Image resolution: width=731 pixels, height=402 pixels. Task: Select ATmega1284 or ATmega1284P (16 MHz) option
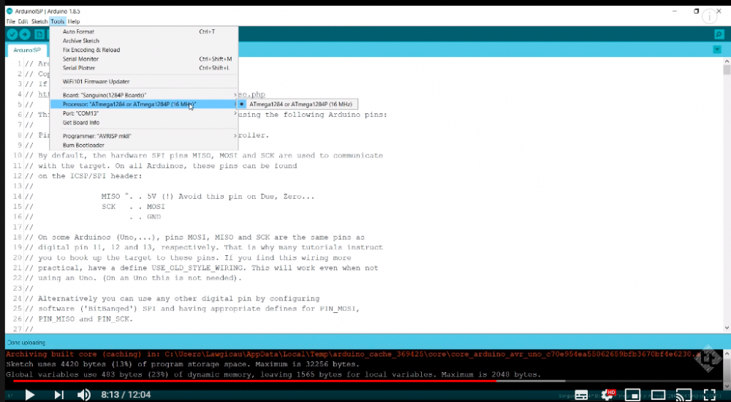click(x=298, y=104)
